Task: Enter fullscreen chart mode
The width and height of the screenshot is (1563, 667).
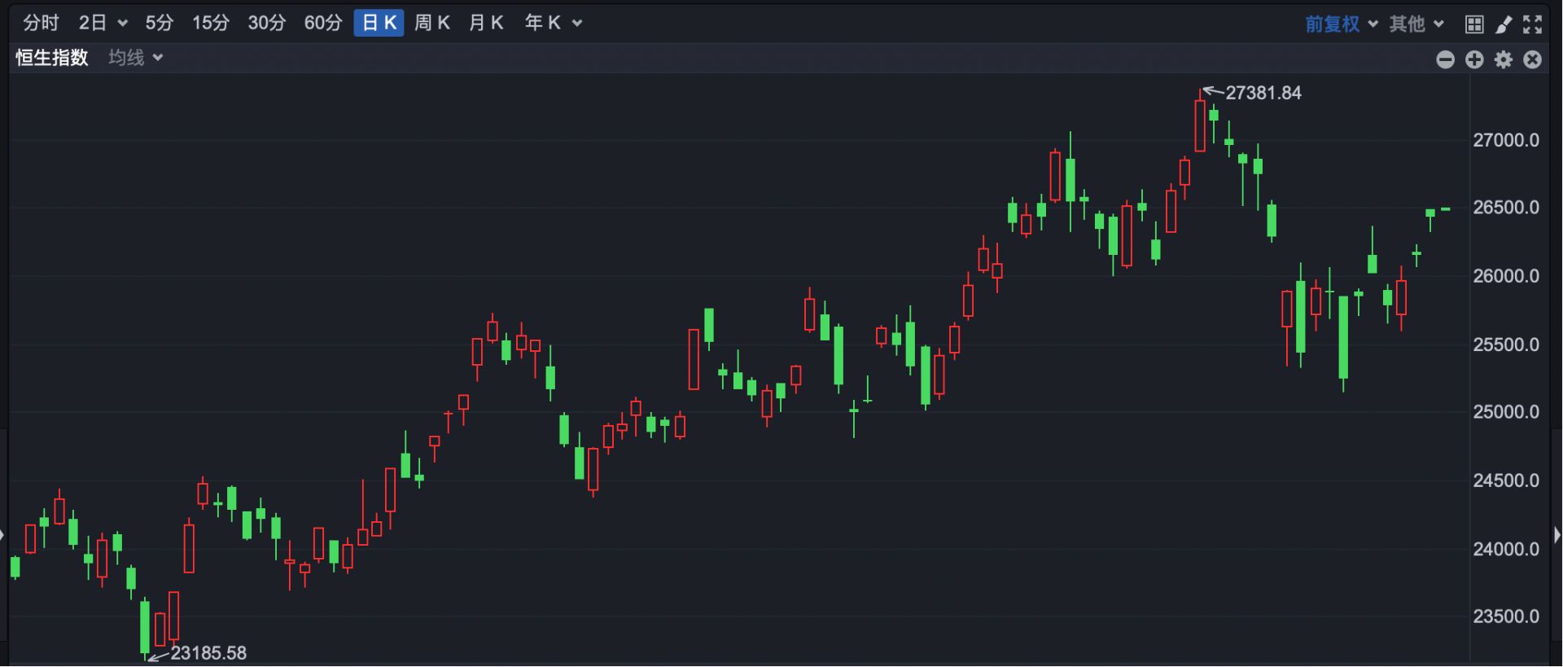Action: click(1532, 24)
